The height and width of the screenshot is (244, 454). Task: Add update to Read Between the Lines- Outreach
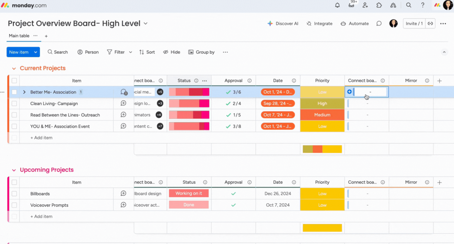(123, 115)
